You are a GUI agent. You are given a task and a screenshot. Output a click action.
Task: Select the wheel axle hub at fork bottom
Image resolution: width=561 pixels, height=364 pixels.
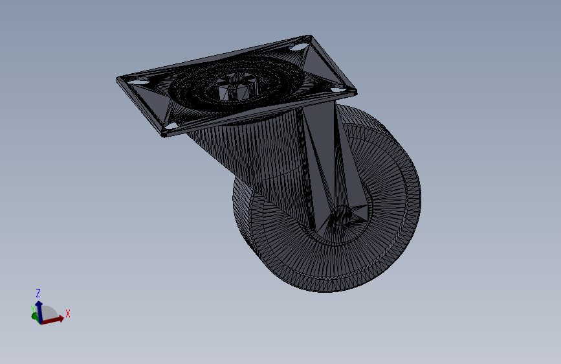340,217
